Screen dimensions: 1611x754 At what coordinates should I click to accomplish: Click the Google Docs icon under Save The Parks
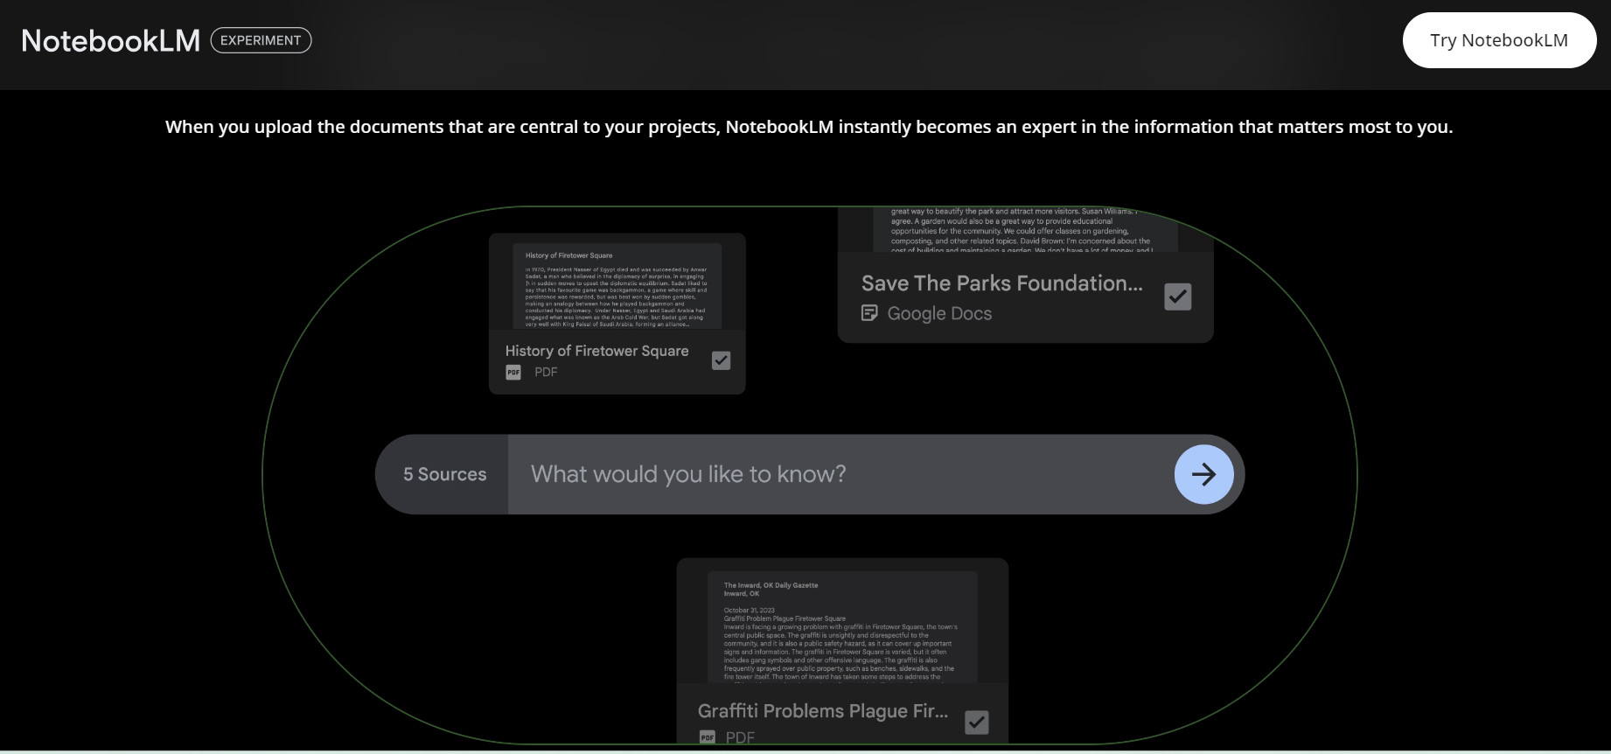[869, 313]
